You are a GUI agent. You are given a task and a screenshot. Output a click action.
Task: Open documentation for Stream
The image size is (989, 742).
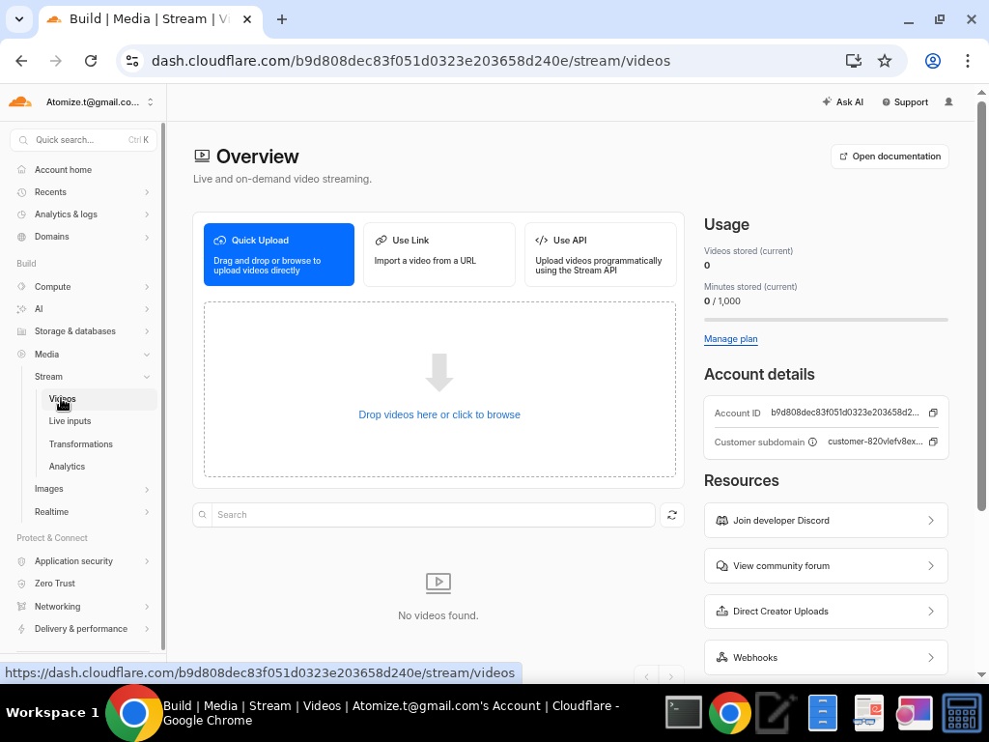pos(889,156)
